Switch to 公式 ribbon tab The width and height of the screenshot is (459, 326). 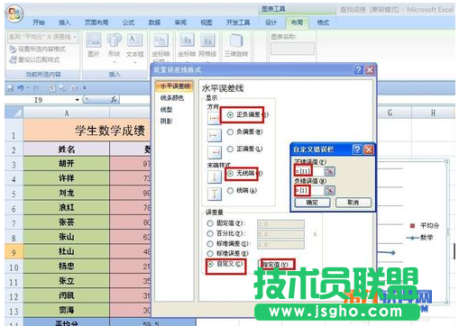point(129,23)
